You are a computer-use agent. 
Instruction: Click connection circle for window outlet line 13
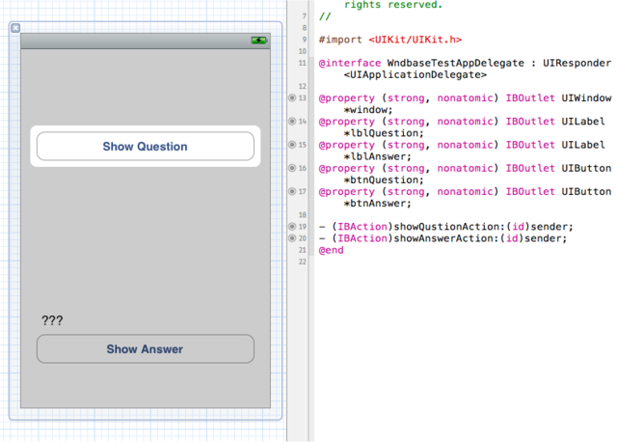[292, 97]
